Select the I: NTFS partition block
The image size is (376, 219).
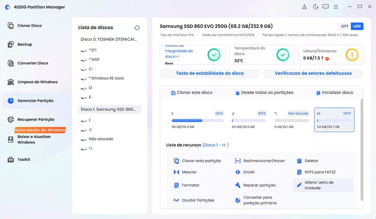[197, 120]
